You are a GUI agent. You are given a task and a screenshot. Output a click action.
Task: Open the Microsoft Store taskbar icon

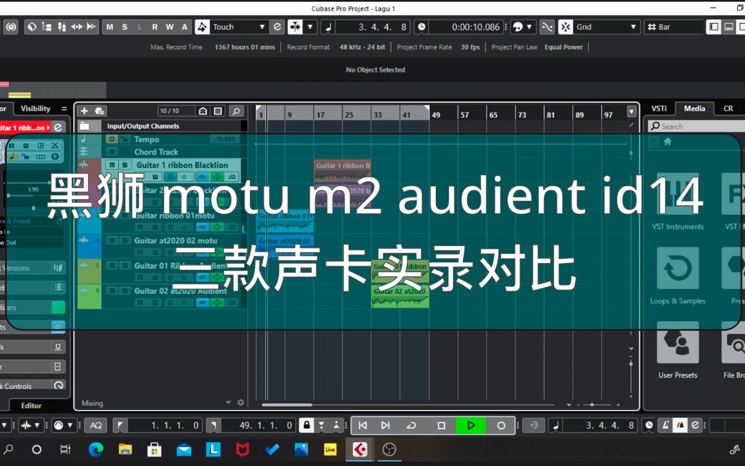click(154, 450)
